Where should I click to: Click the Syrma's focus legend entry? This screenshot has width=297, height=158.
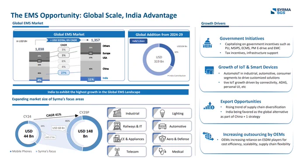click(x=46, y=151)
